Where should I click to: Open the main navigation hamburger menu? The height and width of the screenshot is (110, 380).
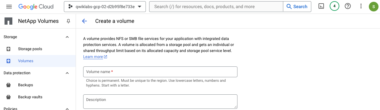[9, 7]
